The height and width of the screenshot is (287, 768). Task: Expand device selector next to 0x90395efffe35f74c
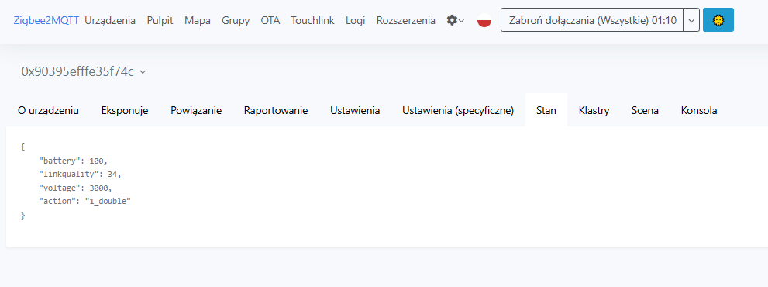pyautogui.click(x=143, y=72)
